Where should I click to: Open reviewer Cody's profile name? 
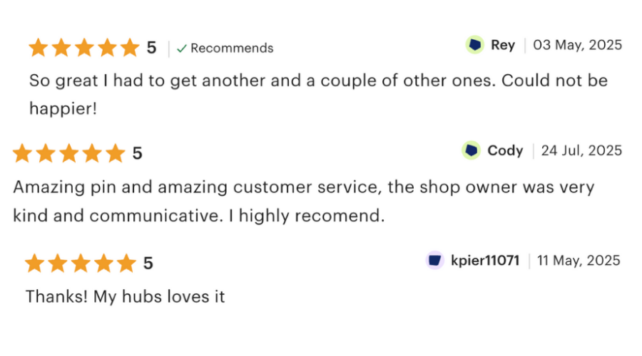[x=505, y=150]
